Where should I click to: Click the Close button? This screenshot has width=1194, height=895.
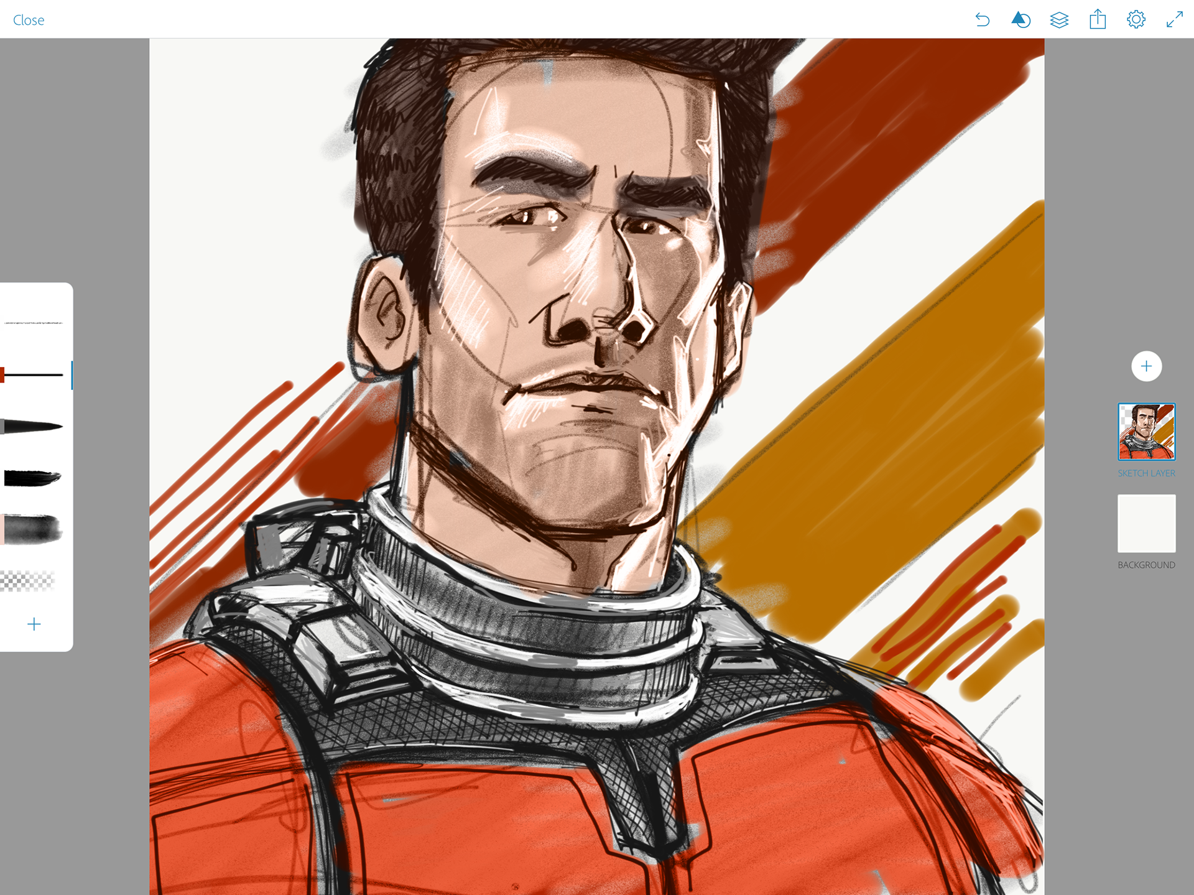[x=29, y=20]
